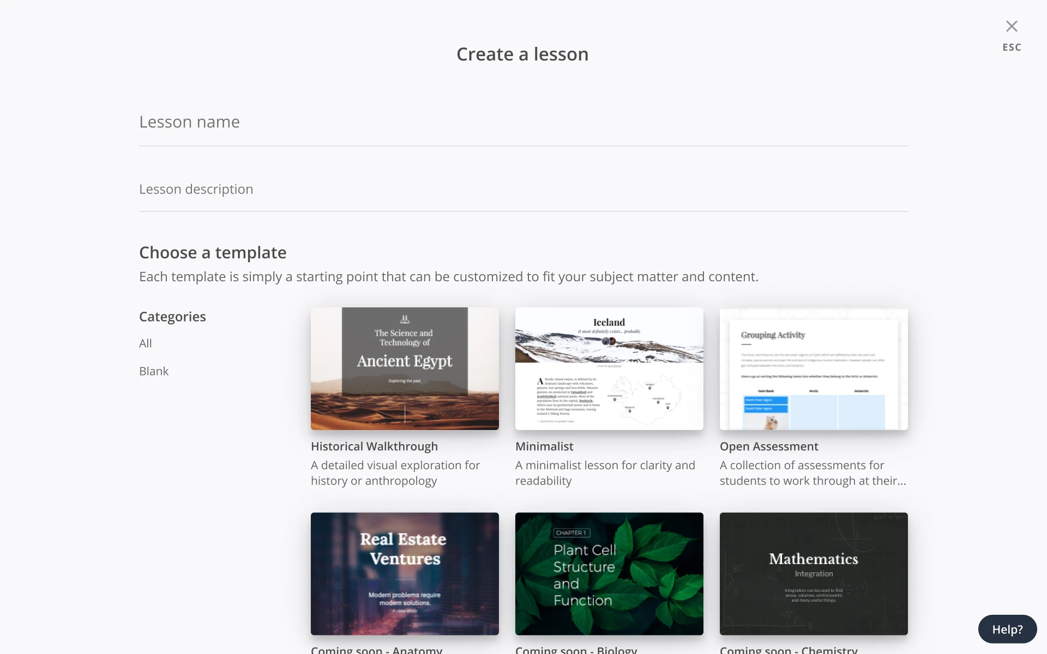
Task: Open the Help? button
Action: (1007, 629)
